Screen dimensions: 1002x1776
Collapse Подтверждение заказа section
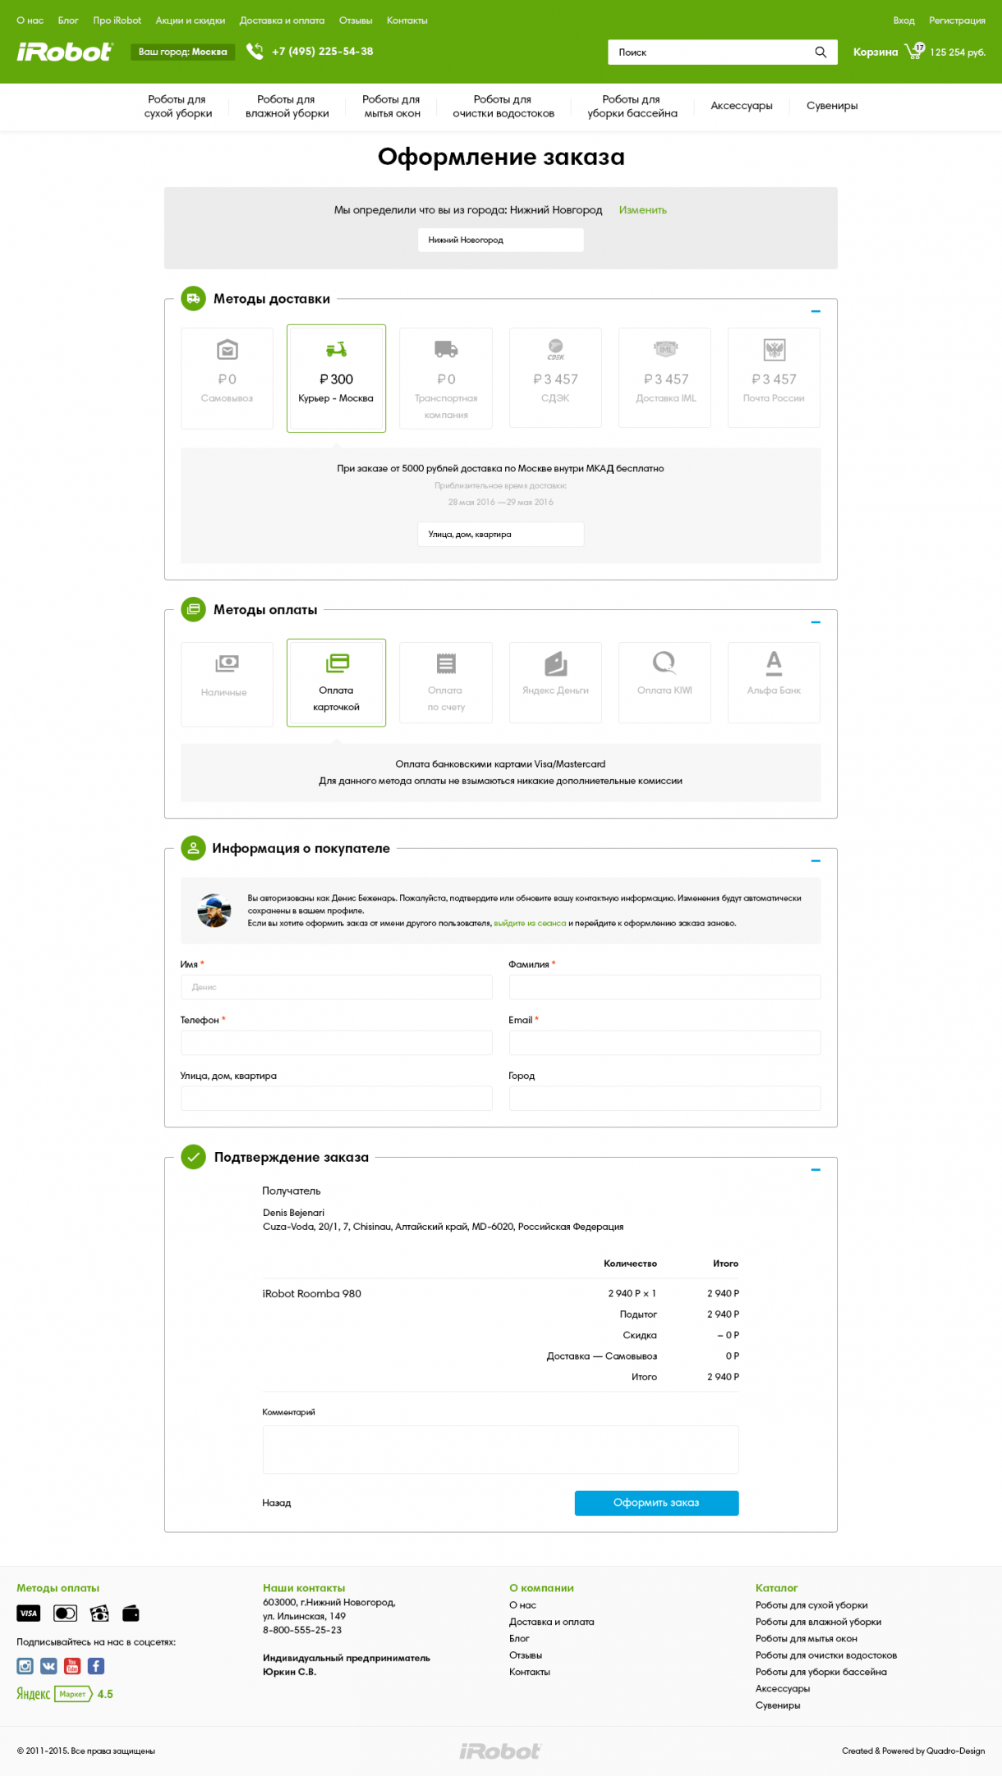tap(816, 1170)
